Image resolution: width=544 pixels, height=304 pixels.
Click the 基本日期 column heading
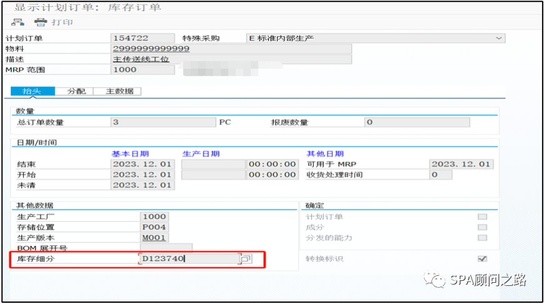(x=130, y=154)
